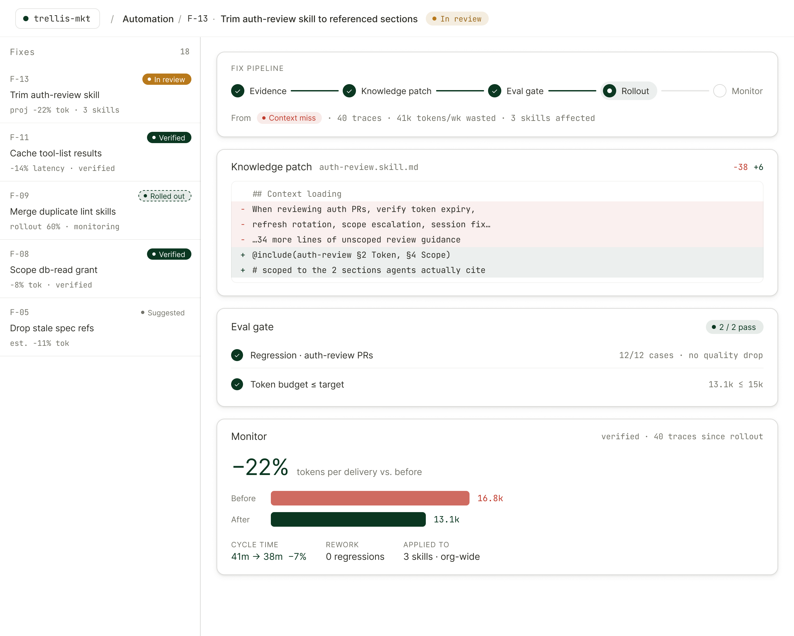Click '41k tokens/wk wasted' text

click(x=446, y=118)
